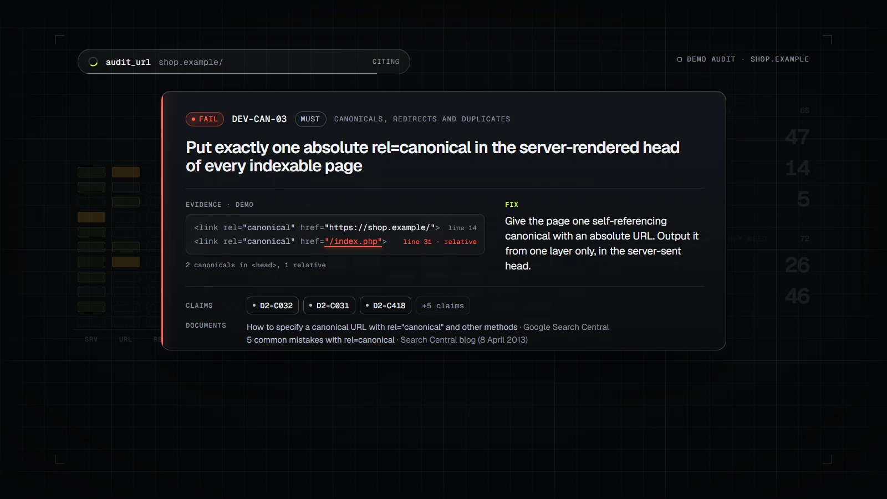887x499 pixels.
Task: Click the dimmed number 47 in background
Action: coord(797,137)
